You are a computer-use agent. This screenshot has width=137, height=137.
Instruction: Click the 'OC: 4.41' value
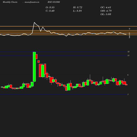click(x=106, y=7)
